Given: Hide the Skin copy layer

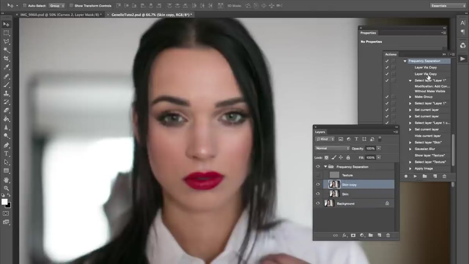Looking at the screenshot, I should [x=318, y=184].
